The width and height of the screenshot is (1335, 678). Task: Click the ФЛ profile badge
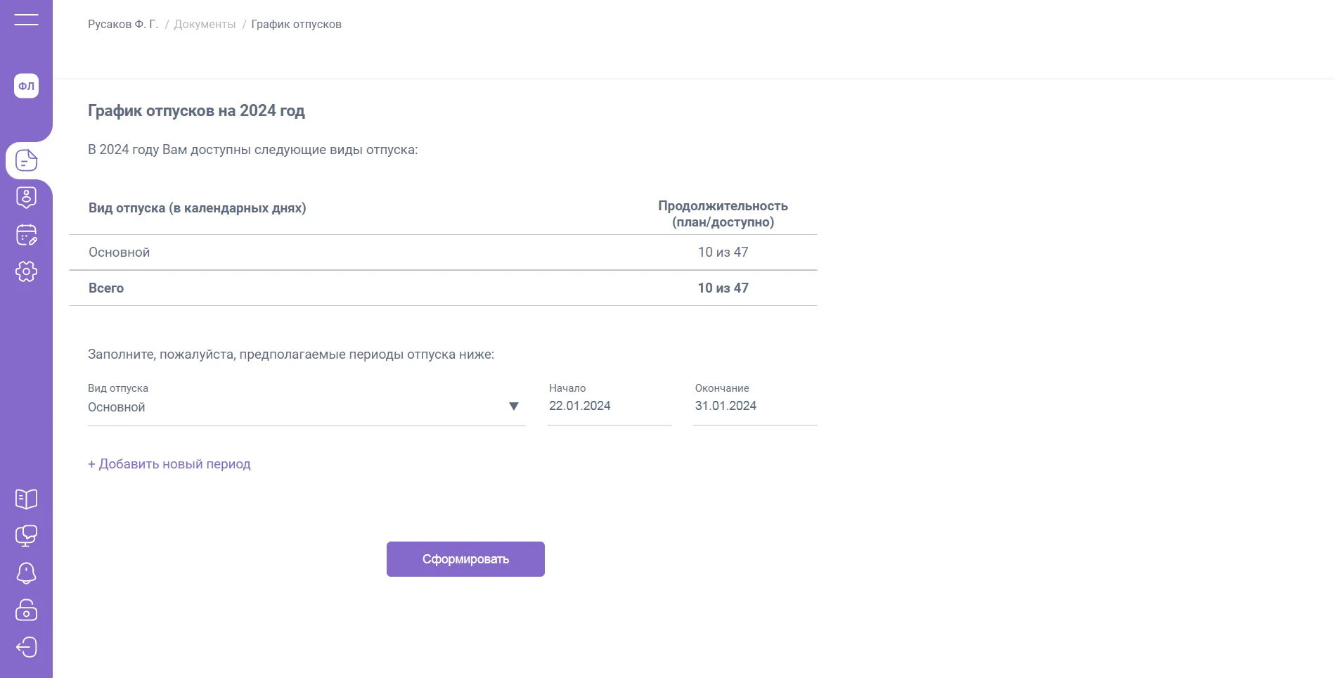pyautogui.click(x=26, y=86)
